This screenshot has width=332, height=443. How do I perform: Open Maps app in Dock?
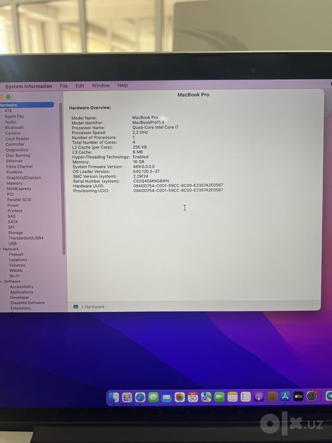206,397
